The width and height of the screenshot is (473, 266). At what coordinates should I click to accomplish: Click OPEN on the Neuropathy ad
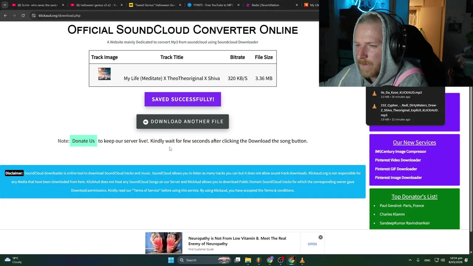tap(312, 244)
